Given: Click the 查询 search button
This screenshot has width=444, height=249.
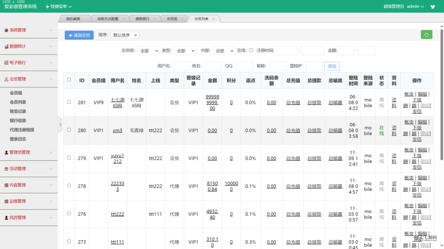Looking at the screenshot, I should click(332, 66).
